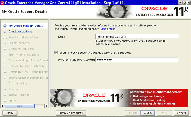Click the Help button
The image size is (191, 117).
pyautogui.click(x=10, y=113)
